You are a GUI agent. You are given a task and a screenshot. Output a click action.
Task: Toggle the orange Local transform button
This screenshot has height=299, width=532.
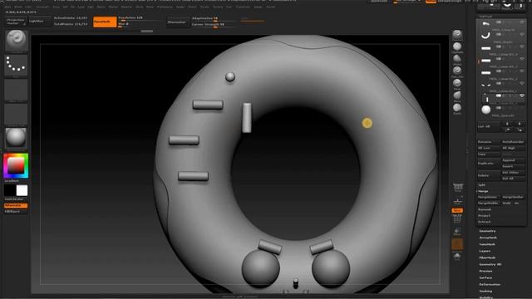point(457,210)
